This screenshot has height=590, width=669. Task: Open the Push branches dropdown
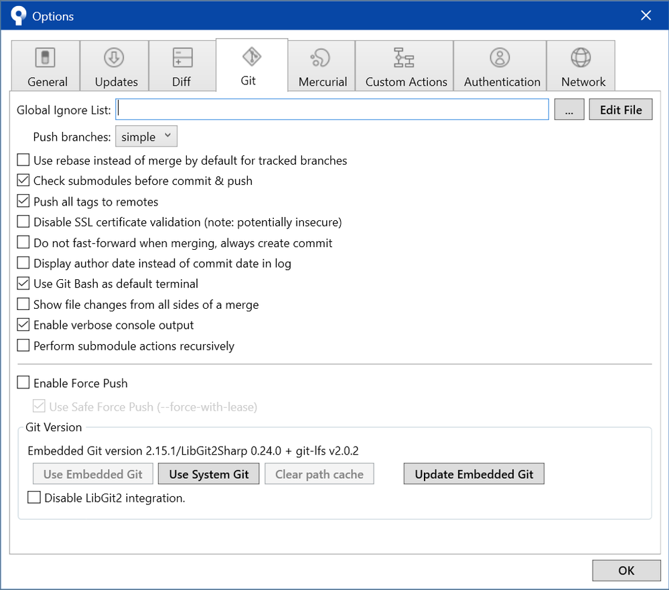point(146,136)
